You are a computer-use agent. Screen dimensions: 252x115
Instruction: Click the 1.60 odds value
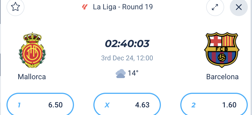coord(229,105)
